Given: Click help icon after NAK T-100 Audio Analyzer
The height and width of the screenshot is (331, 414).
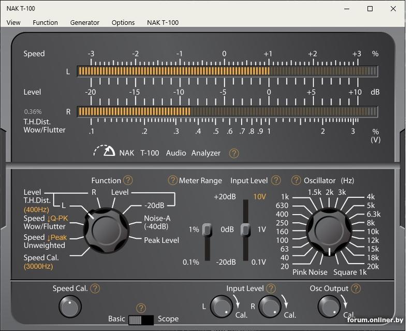Looking at the screenshot, I should click(x=234, y=153).
